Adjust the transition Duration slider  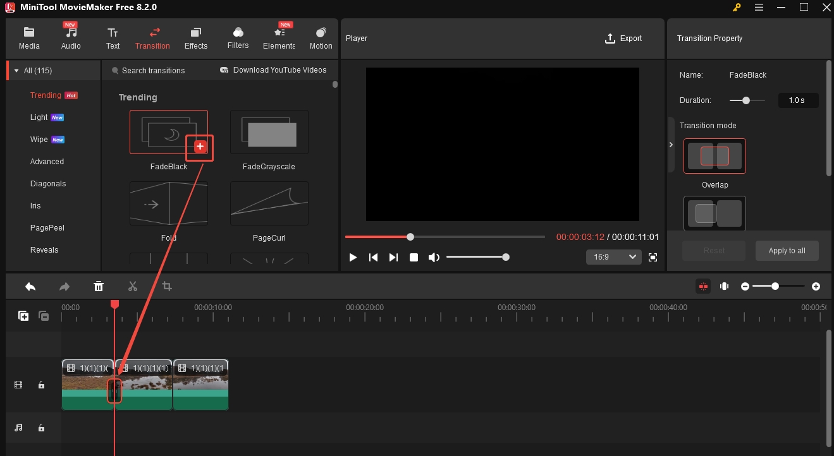(x=747, y=100)
